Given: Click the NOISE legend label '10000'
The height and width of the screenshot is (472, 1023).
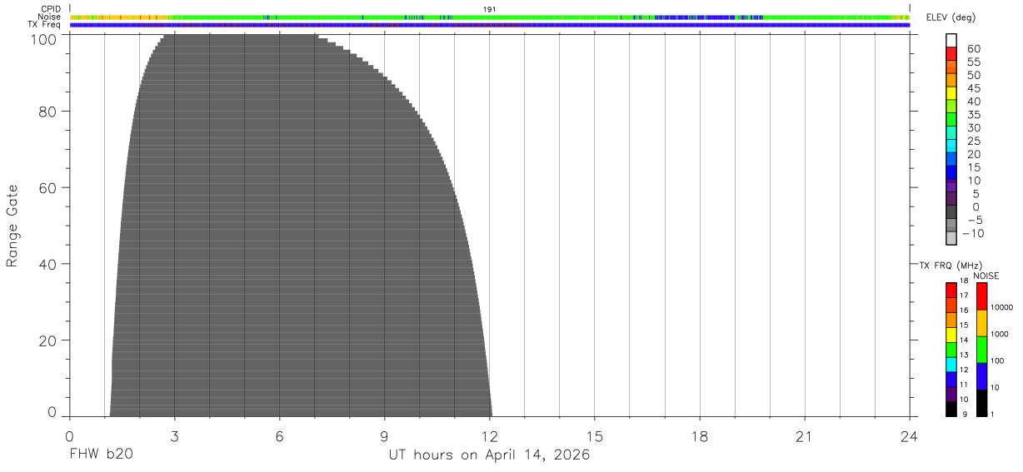Looking at the screenshot, I should point(1001,307).
